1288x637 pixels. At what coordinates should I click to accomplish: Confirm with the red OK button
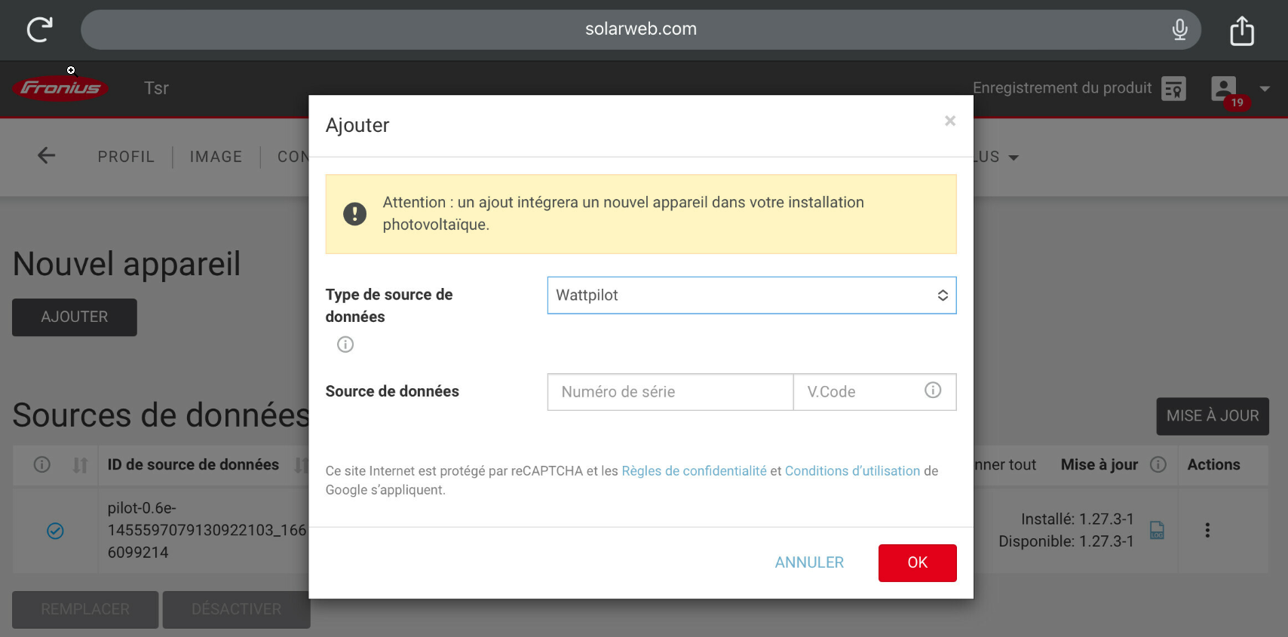(x=917, y=563)
